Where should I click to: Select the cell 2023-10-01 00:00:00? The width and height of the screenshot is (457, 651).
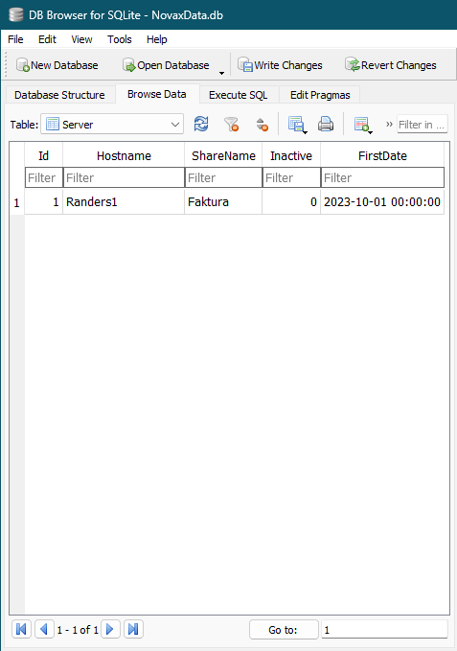pos(382,202)
